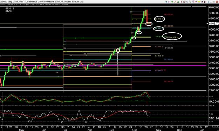Click the current price tag 4108.70

coord(214,24)
